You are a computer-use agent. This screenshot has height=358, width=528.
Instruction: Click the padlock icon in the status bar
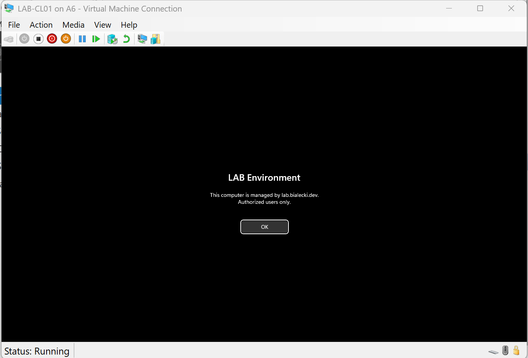(516, 350)
